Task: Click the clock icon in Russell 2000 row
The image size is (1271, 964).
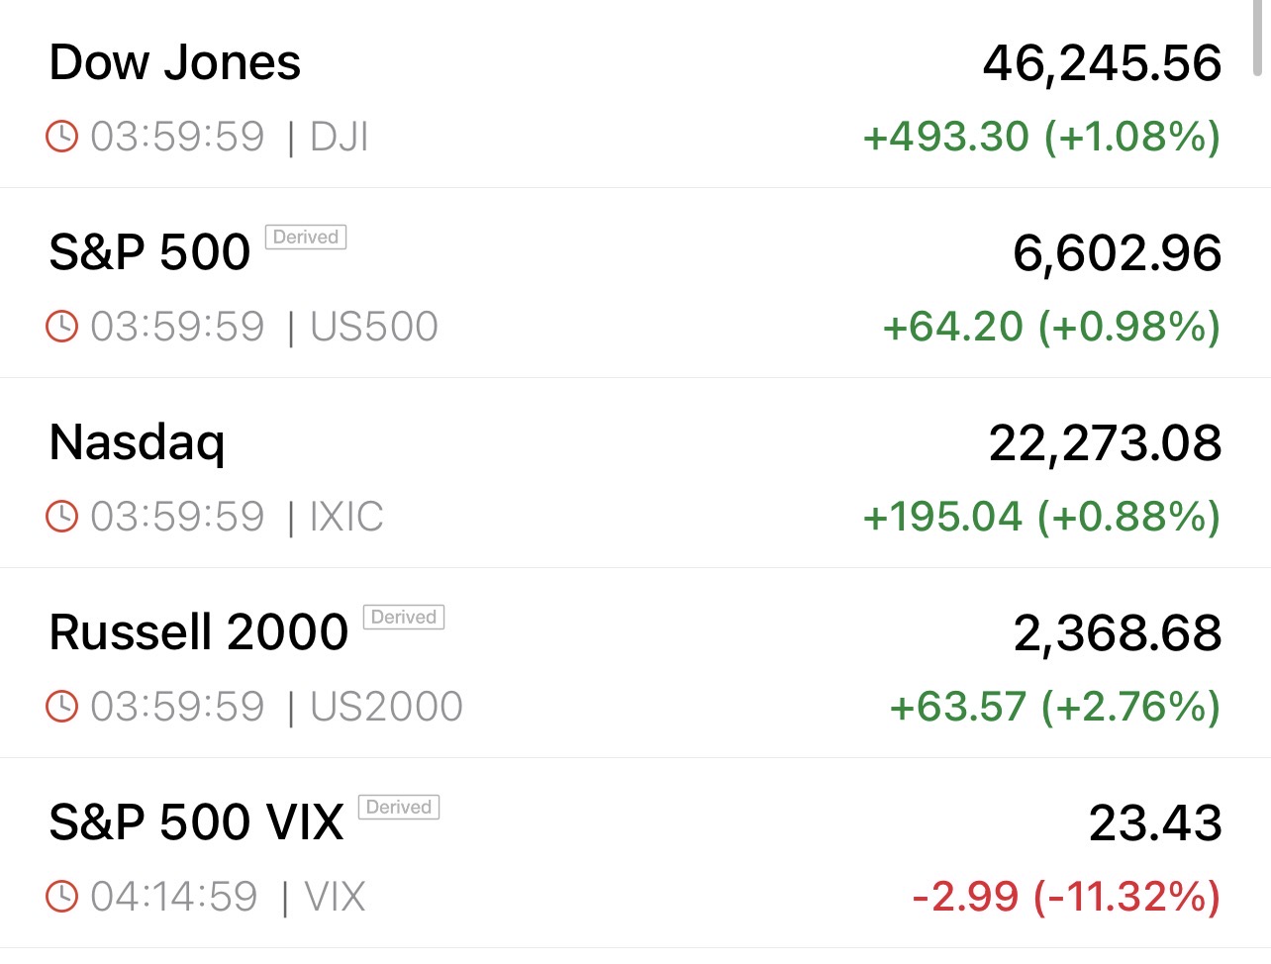Action: click(x=61, y=706)
